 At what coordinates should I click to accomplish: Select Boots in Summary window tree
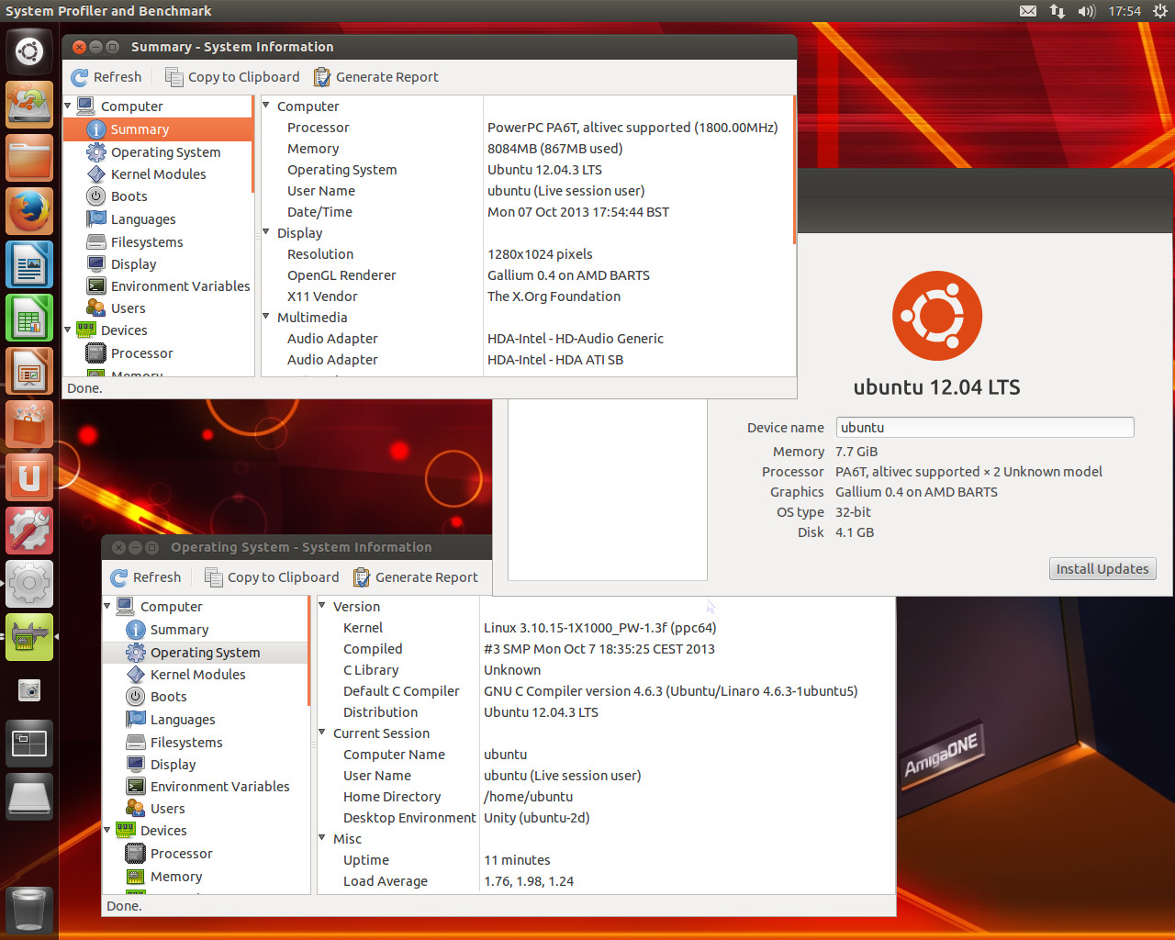click(158, 196)
